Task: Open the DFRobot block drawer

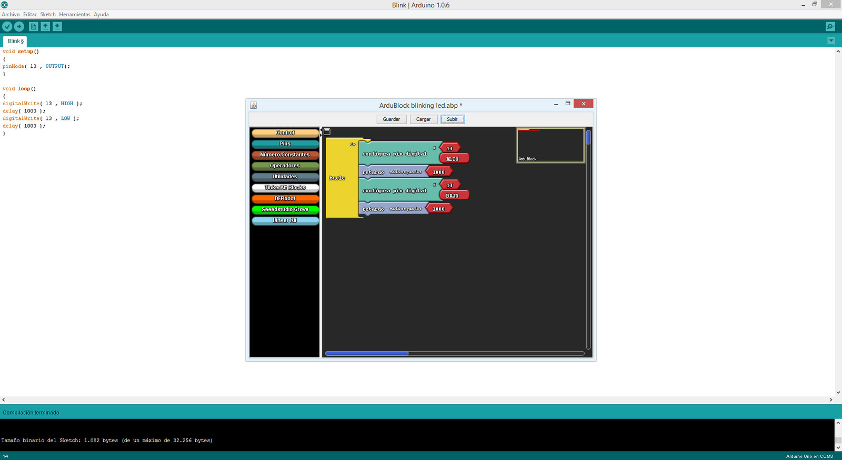Action: coord(285,199)
